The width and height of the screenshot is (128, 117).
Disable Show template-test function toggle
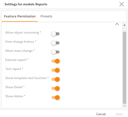[x=55, y=79]
